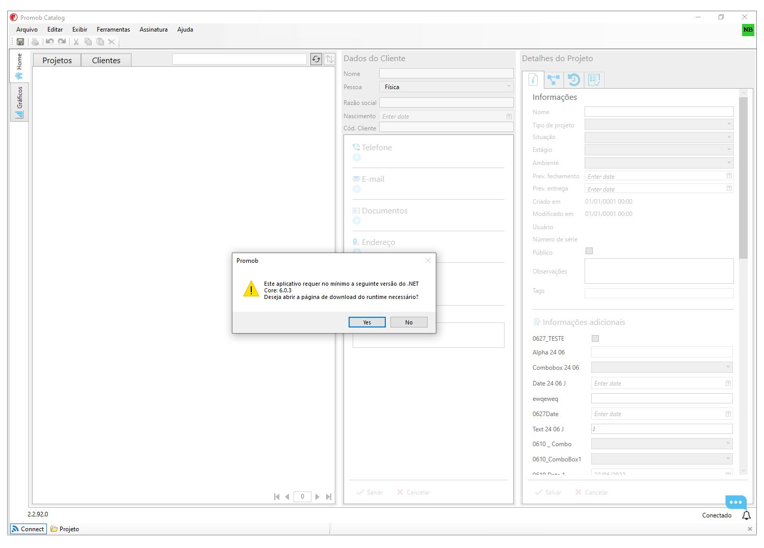Go to the next page of projects

(x=317, y=497)
